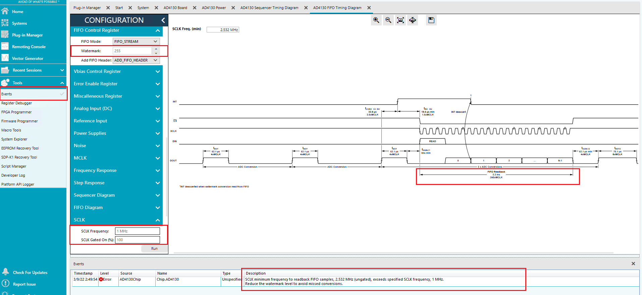Click the magnifier-minus zoom out icon

tap(388, 20)
